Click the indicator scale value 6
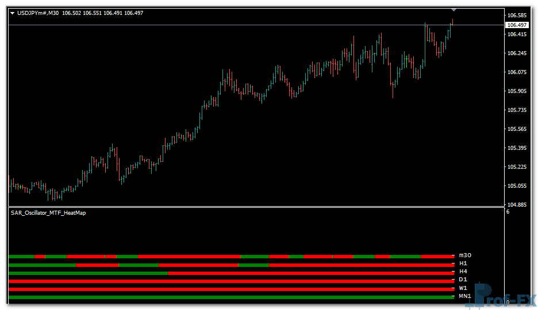Viewport: 538px width, 310px height. pos(508,212)
